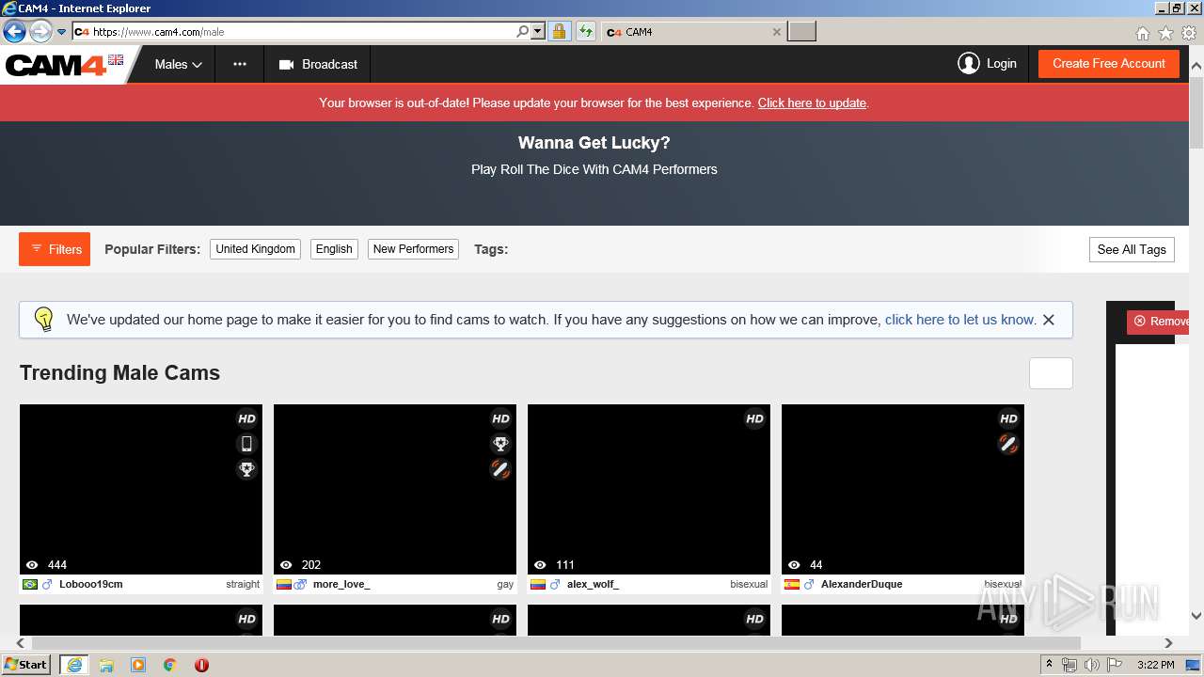Click the vertical scrollbar down arrow
Viewport: 1204px width, 677px height.
click(x=1196, y=616)
